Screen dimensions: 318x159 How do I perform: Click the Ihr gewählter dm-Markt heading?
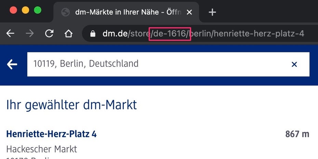click(71, 105)
